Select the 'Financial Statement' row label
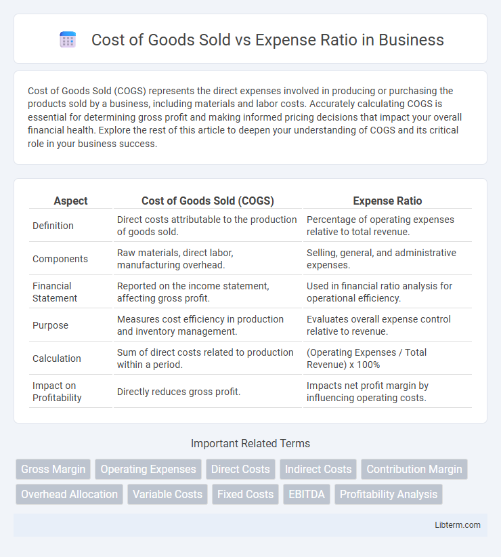The image size is (501, 557). point(55,292)
